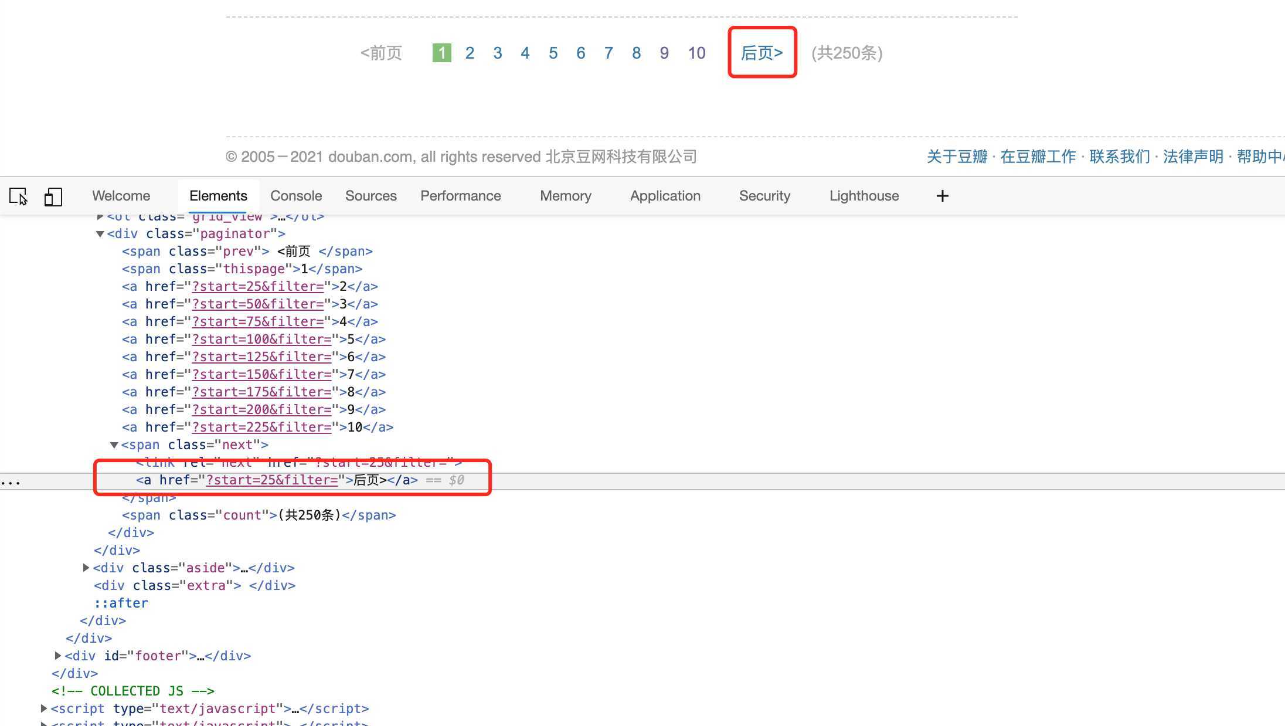The height and width of the screenshot is (726, 1285).
Task: Click the device toolbar toggle icon
Action: [x=53, y=195]
